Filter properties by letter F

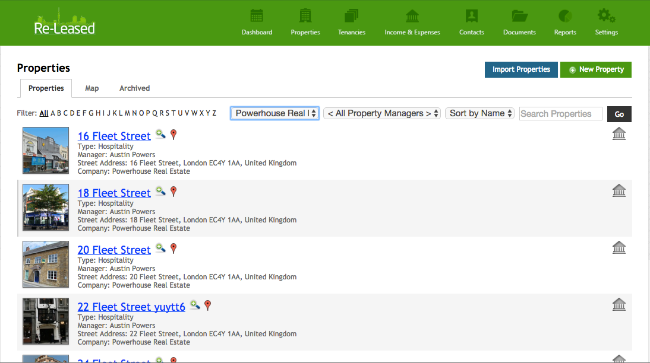coord(84,113)
